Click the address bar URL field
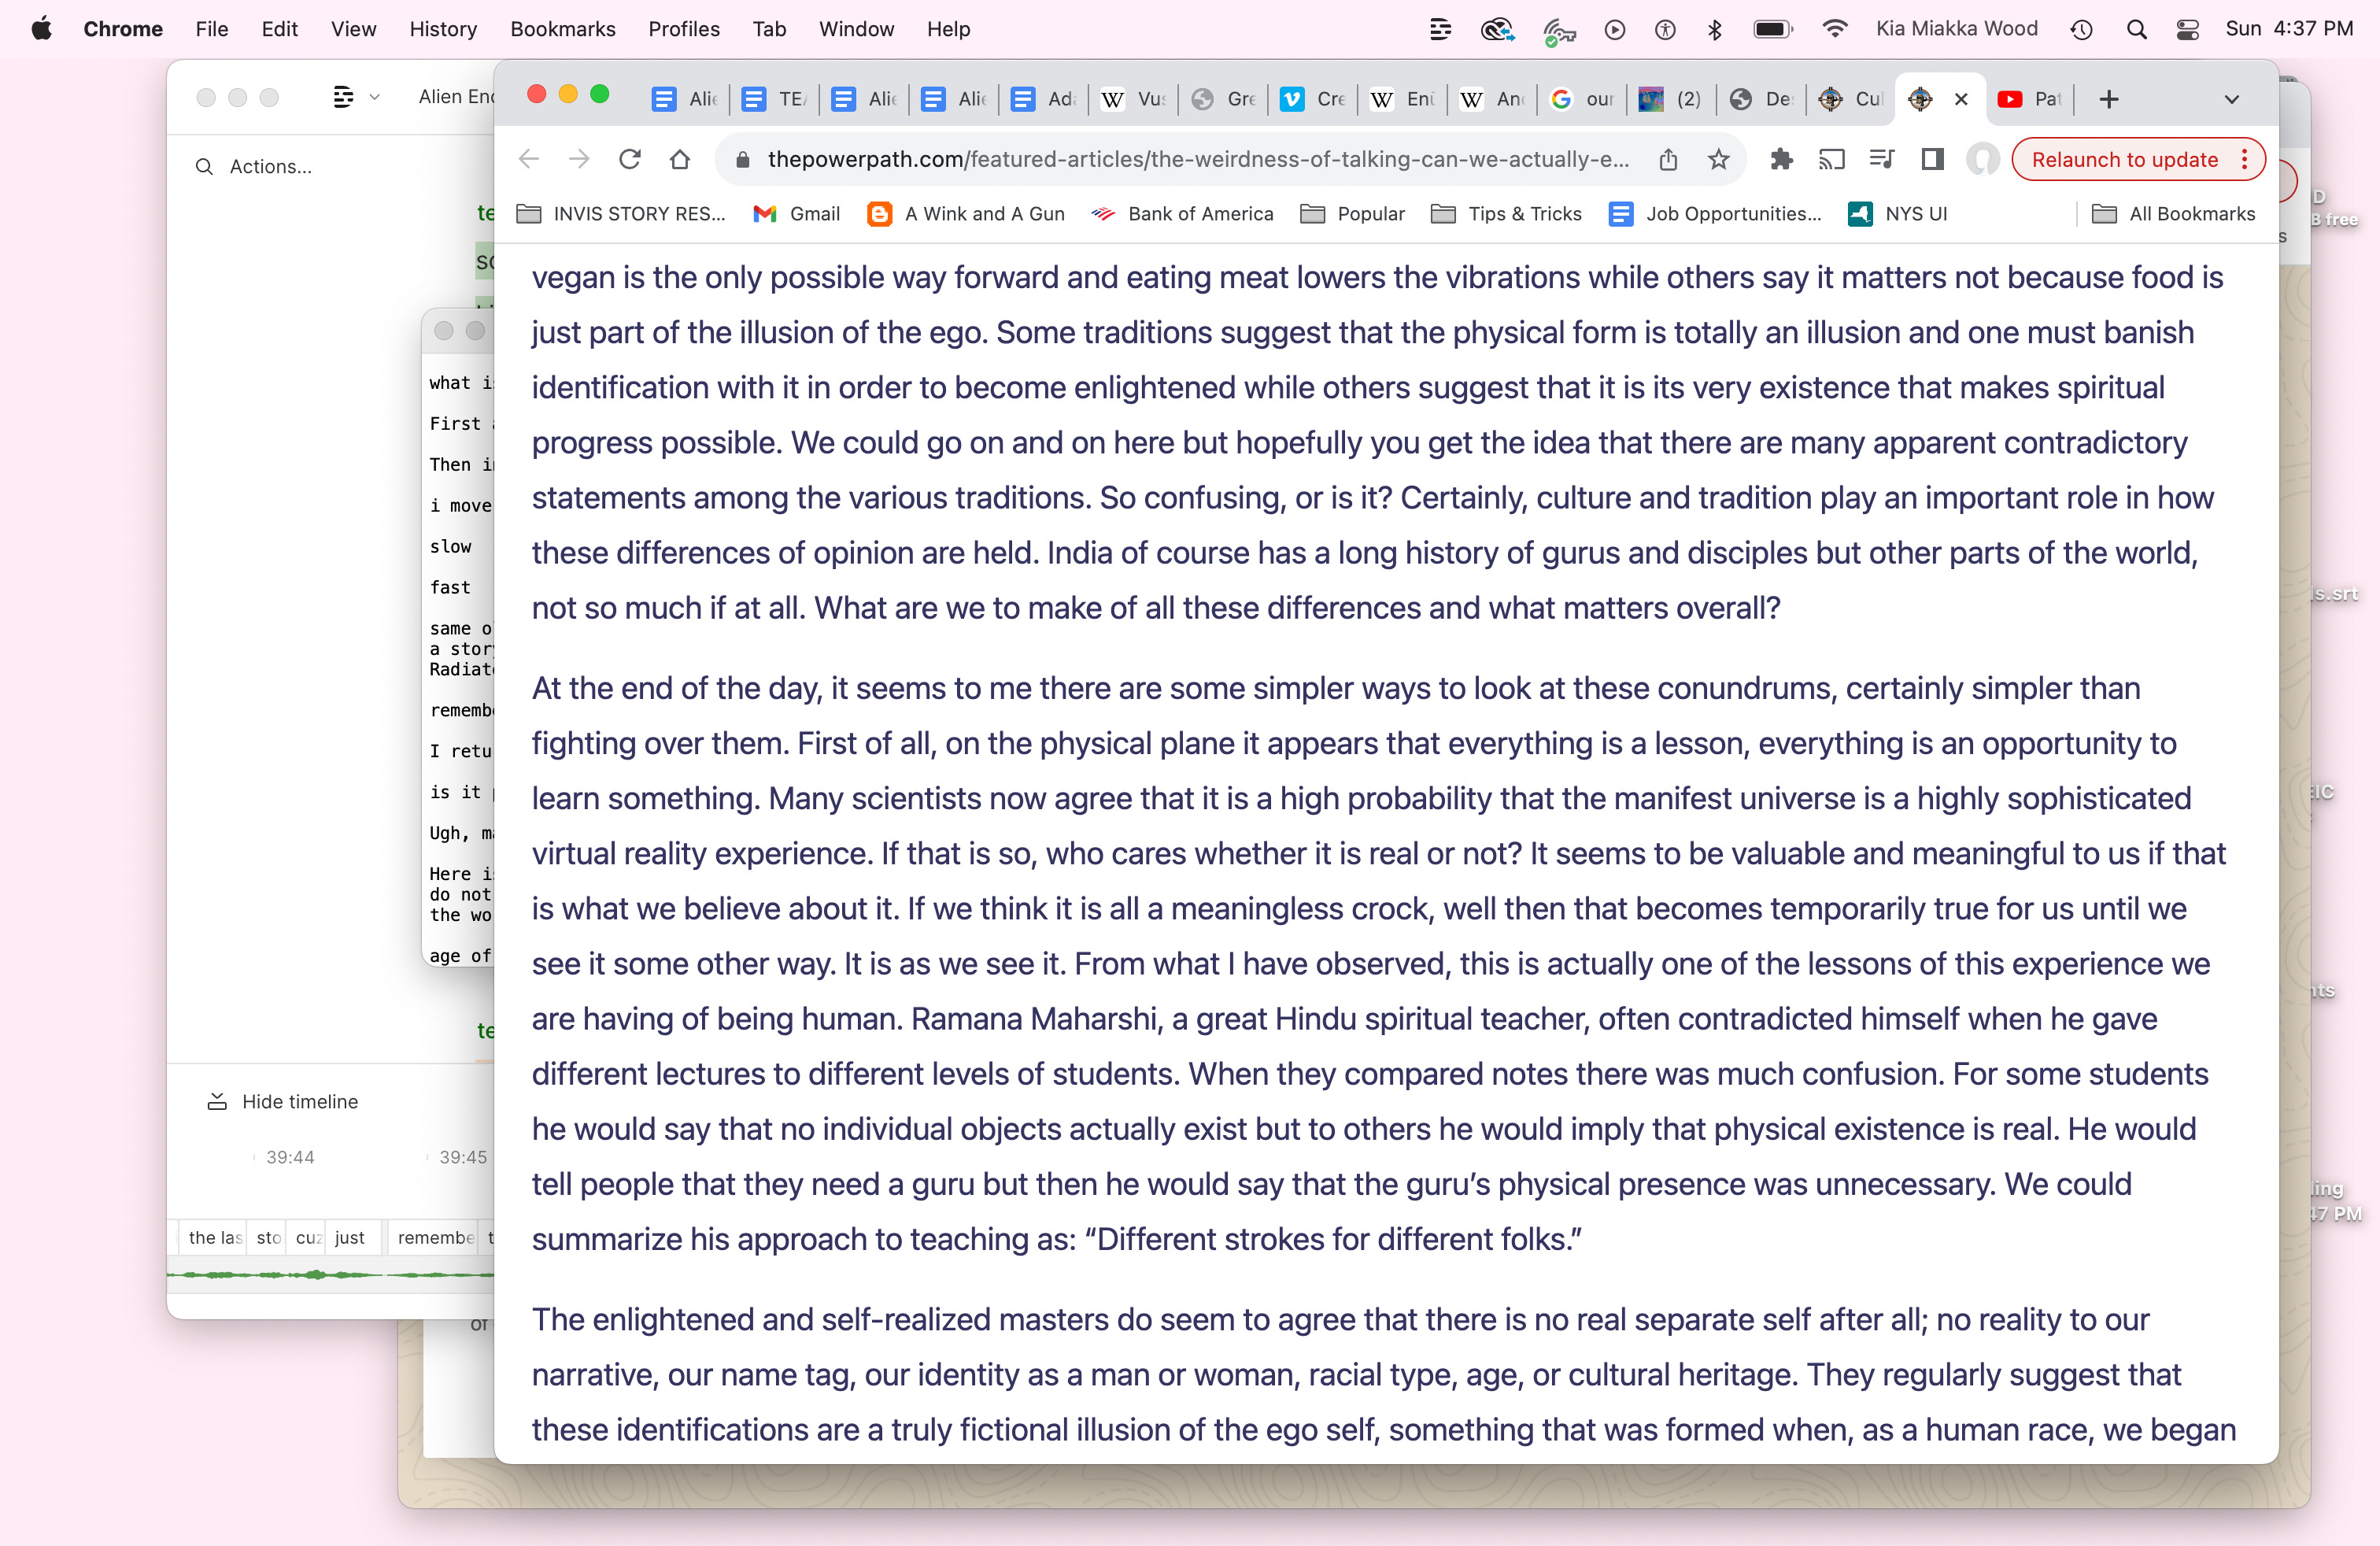Image resolution: width=2380 pixels, height=1546 pixels. (x=1198, y=160)
